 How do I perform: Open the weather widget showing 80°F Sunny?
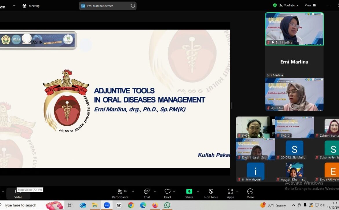(x=273, y=205)
